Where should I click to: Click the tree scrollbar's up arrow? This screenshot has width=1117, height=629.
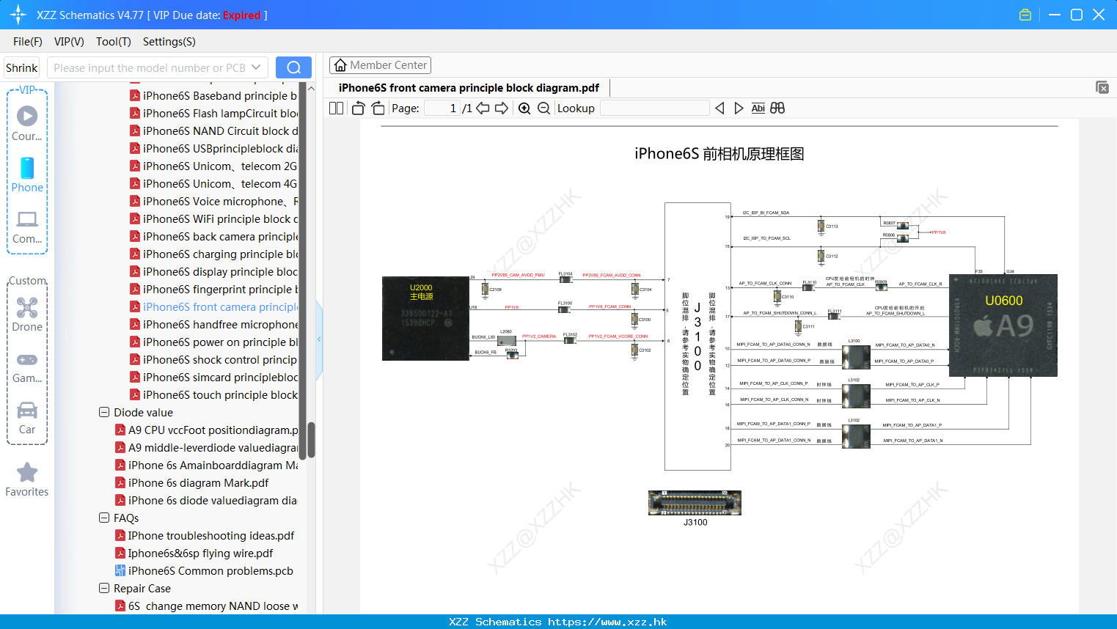311,88
